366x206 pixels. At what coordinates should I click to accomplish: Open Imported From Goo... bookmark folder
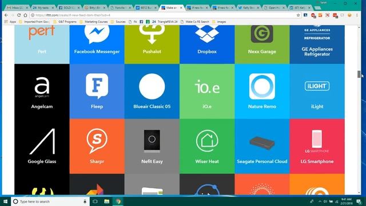(34, 22)
